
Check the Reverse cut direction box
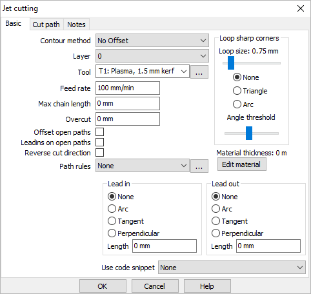click(x=99, y=153)
